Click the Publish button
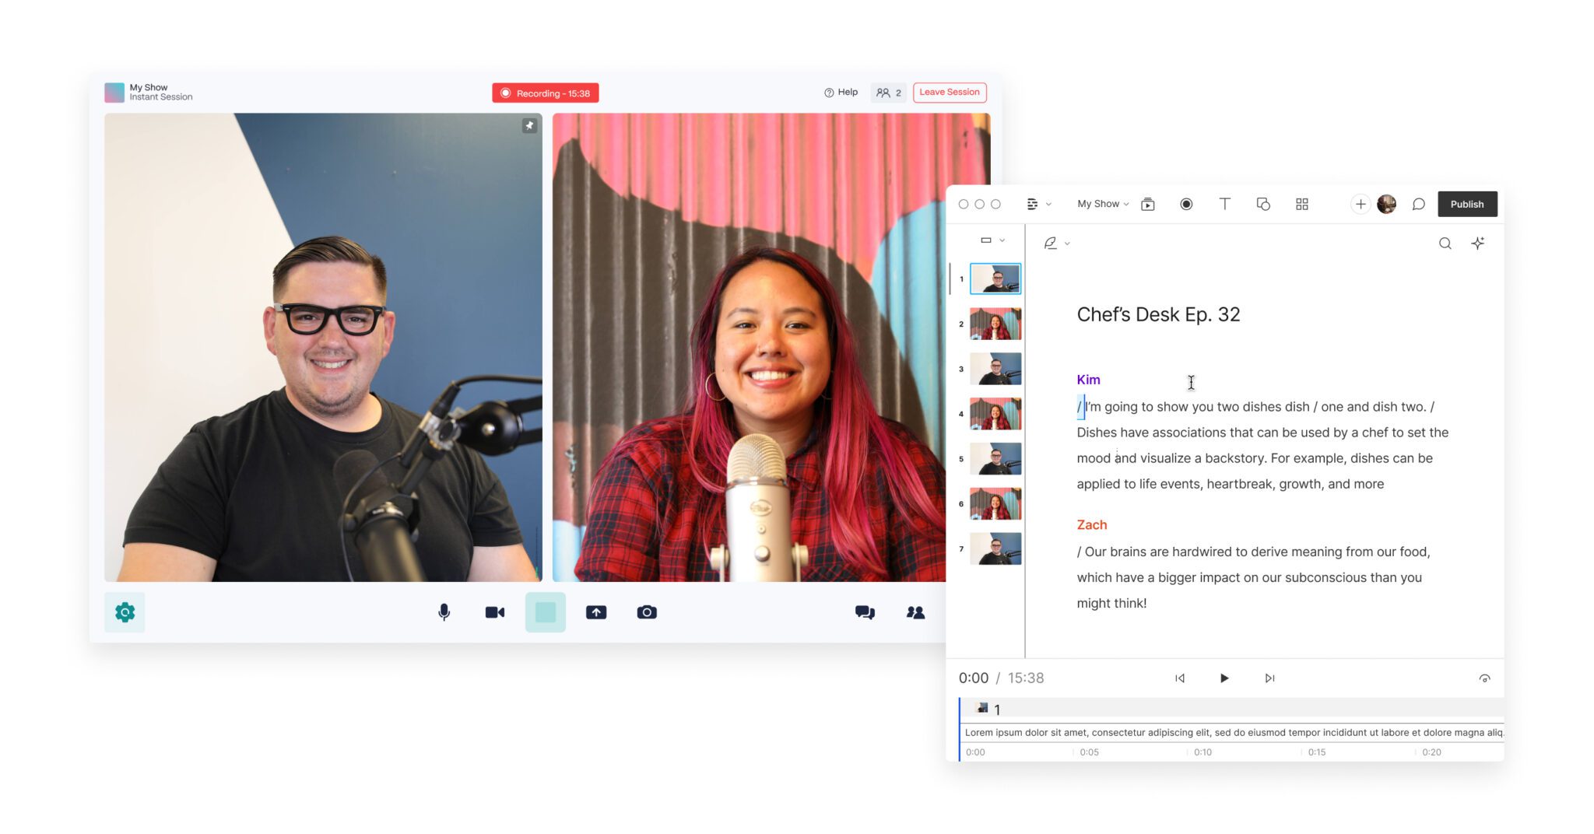The height and width of the screenshot is (834, 1594). pos(1466,204)
